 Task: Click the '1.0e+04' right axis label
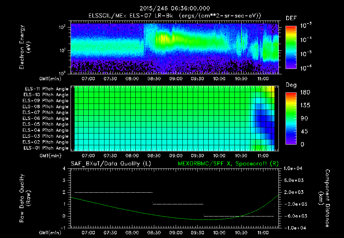(293, 168)
